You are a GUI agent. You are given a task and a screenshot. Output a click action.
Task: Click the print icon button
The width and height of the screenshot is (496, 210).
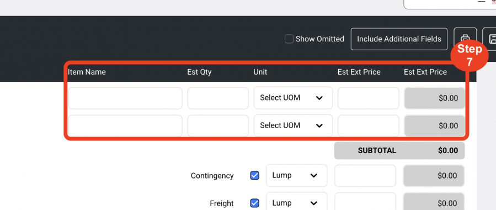coord(465,39)
